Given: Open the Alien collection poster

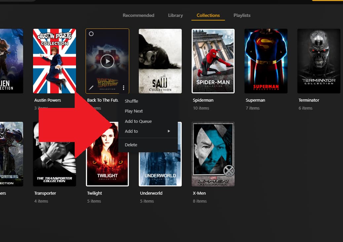Looking at the screenshot, I should (x=11, y=61).
